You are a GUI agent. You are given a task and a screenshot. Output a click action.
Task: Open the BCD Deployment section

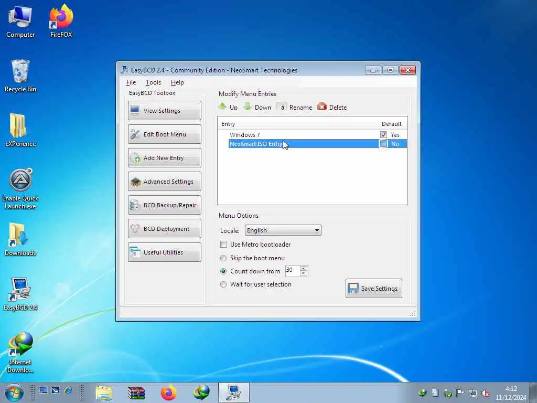(x=164, y=229)
